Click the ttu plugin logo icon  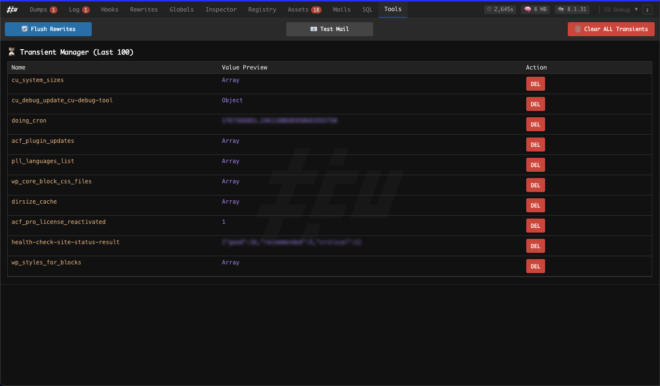[12, 9]
